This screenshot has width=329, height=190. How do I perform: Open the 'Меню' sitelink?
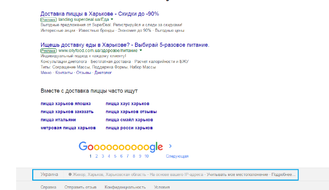point(46,73)
